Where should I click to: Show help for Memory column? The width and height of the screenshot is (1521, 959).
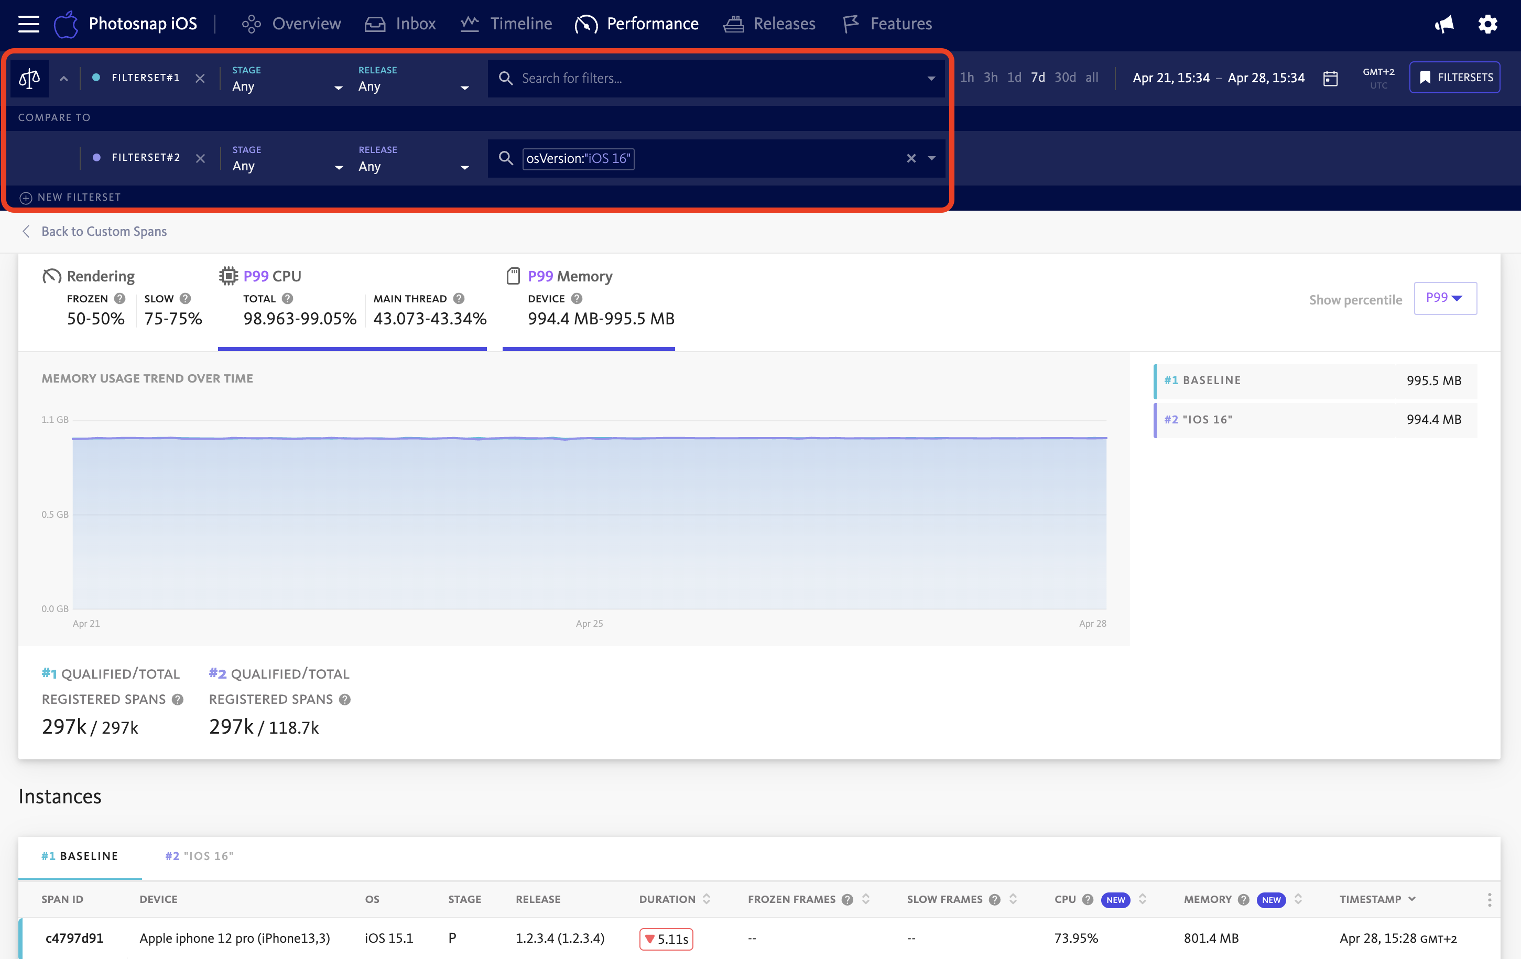click(1243, 899)
